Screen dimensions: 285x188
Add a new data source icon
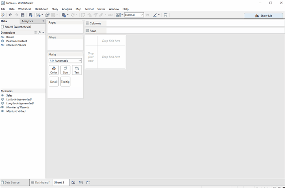pyautogui.click(x=31, y=15)
